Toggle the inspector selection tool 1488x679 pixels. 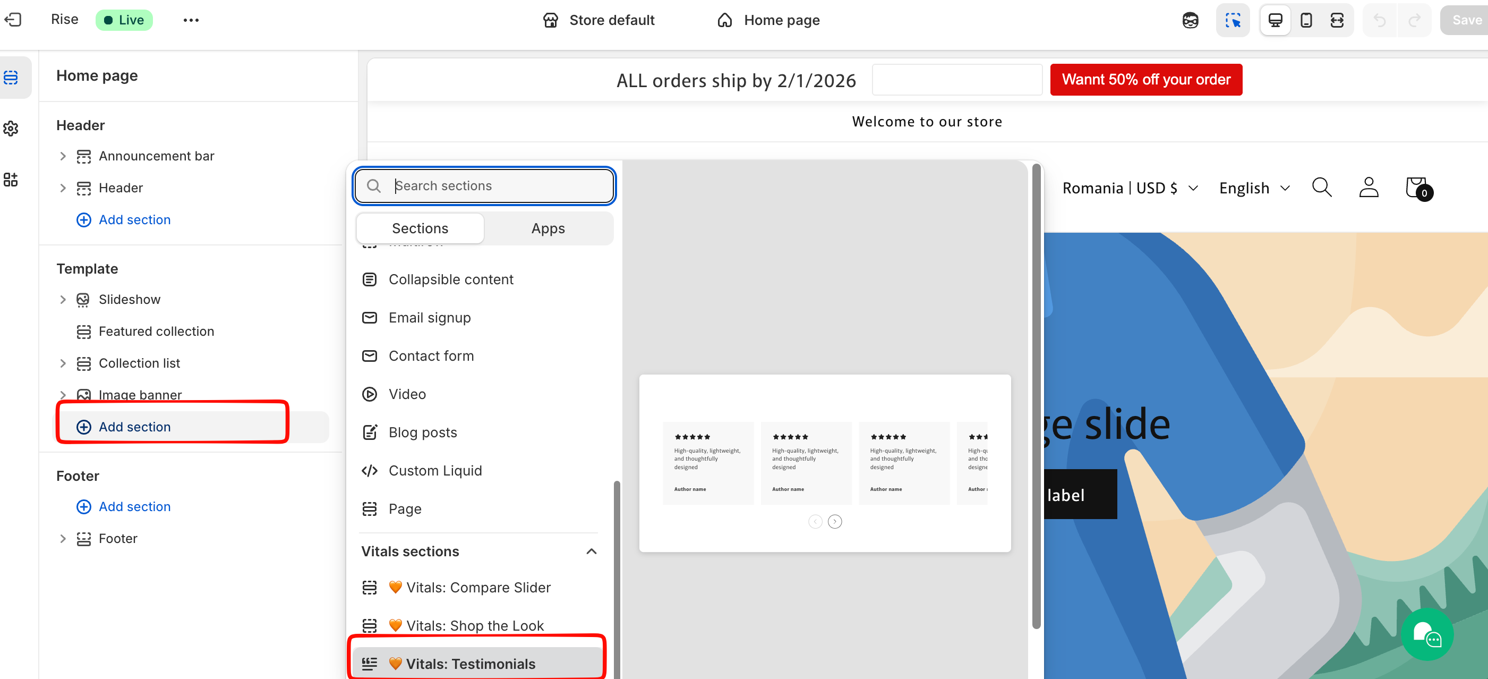coord(1233,20)
